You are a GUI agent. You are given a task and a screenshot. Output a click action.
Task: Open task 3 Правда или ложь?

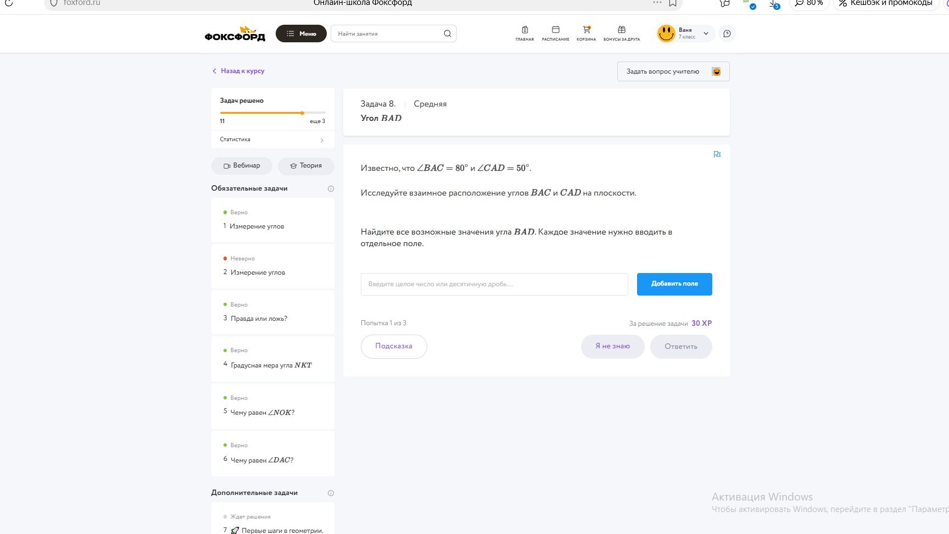pyautogui.click(x=273, y=312)
